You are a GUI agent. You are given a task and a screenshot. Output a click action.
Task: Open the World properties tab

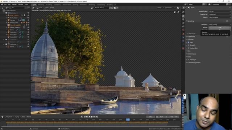[x=183, y=30]
